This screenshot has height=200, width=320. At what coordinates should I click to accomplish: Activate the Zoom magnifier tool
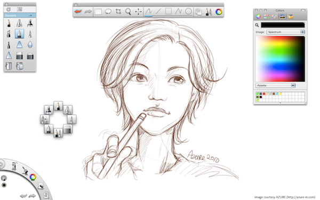tap(128, 12)
